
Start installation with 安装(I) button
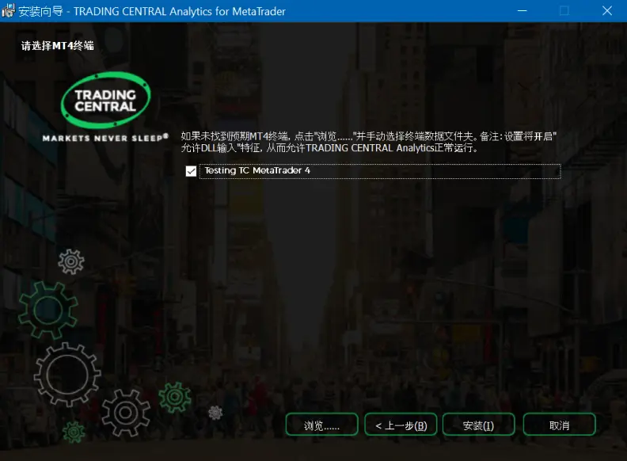point(479,425)
